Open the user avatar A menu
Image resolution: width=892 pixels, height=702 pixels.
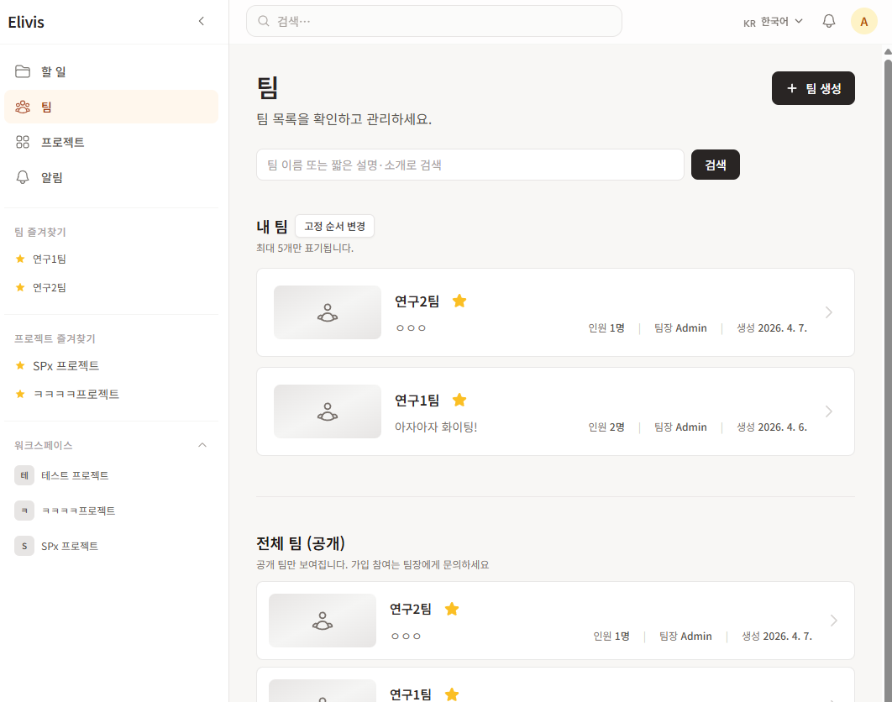863,22
